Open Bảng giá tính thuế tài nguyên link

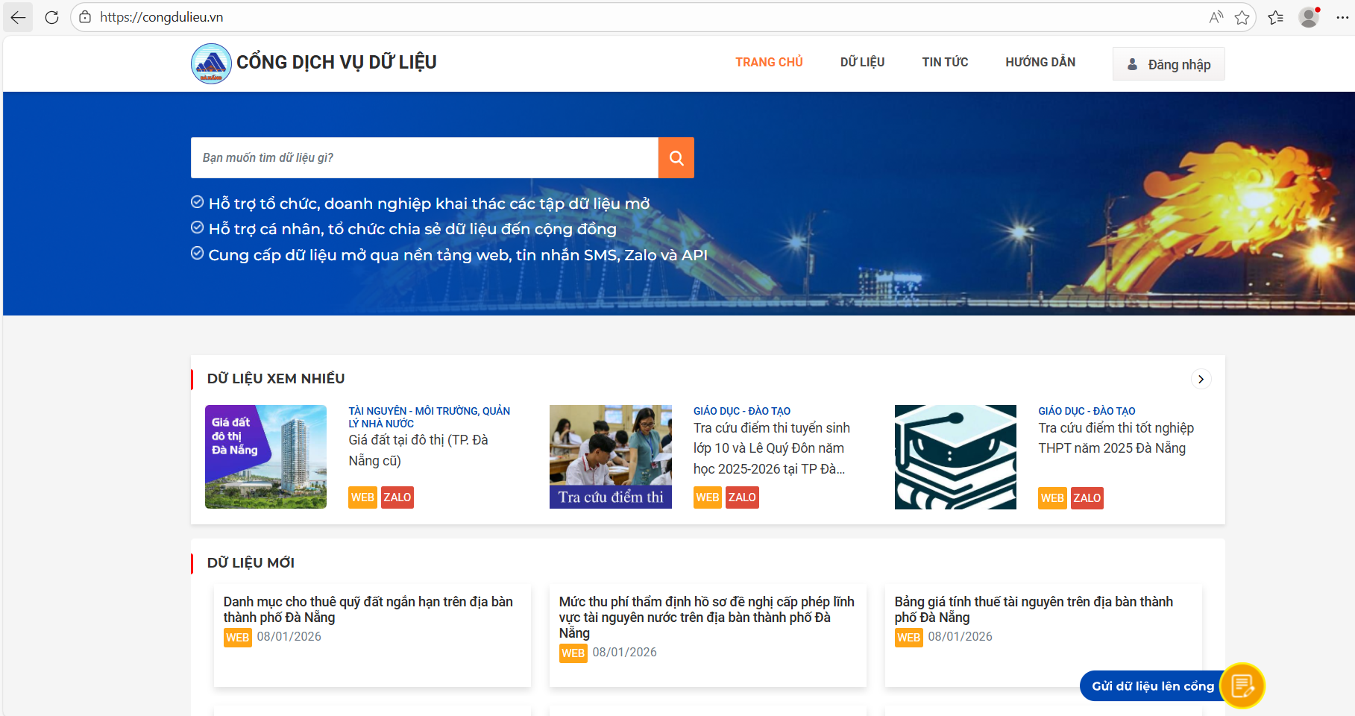(x=1033, y=609)
